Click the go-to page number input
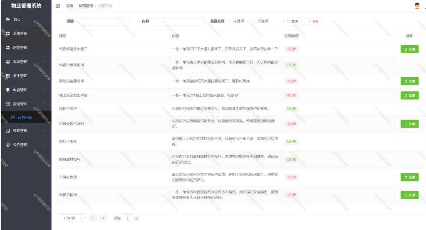 coord(128,218)
